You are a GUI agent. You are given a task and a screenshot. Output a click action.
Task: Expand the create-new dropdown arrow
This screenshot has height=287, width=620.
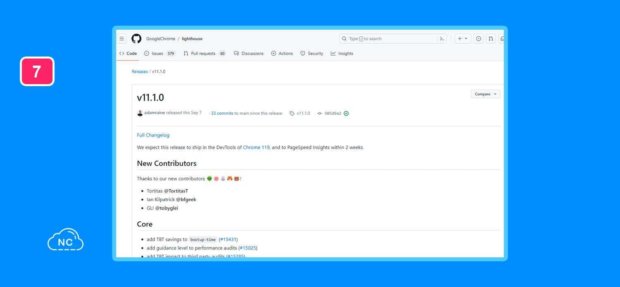[x=466, y=39]
